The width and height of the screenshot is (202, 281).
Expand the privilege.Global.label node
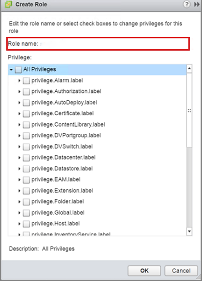(x=19, y=213)
